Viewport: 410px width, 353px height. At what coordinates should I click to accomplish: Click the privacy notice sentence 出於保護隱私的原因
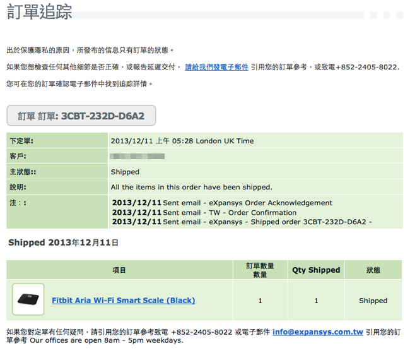click(90, 50)
